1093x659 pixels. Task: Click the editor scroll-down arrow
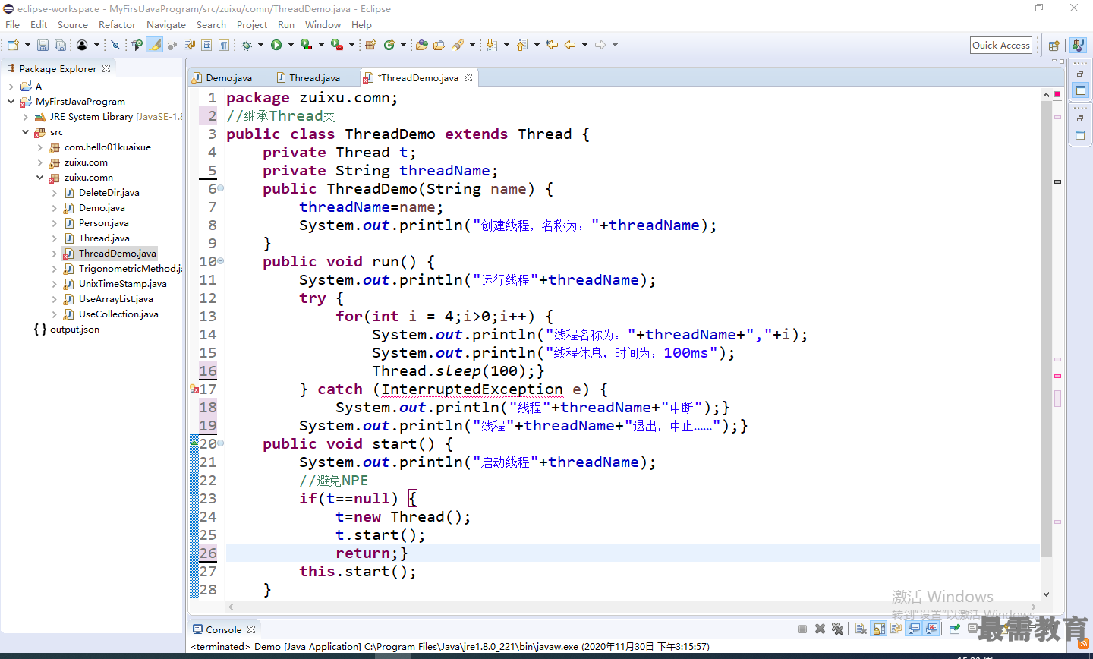1047,594
